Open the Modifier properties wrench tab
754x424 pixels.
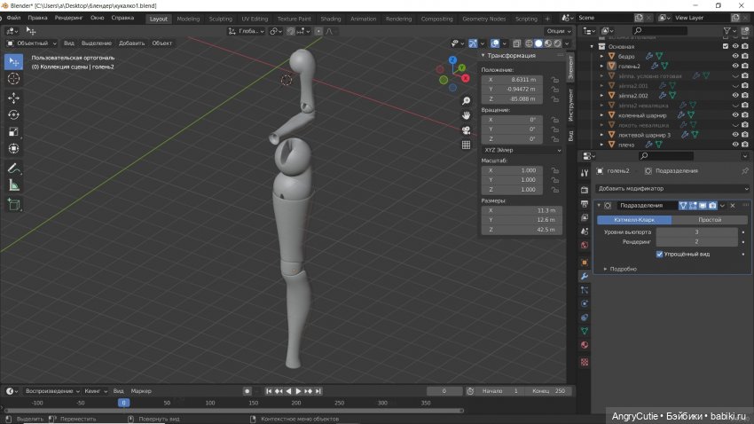[584, 276]
